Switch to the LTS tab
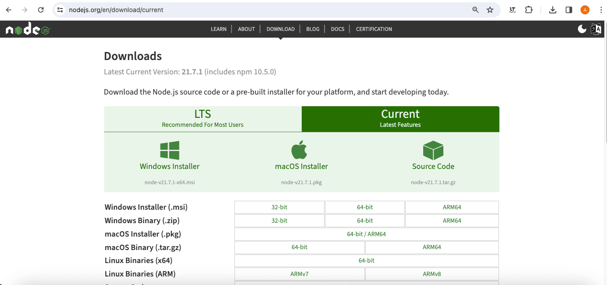The image size is (607, 285). 202,119
